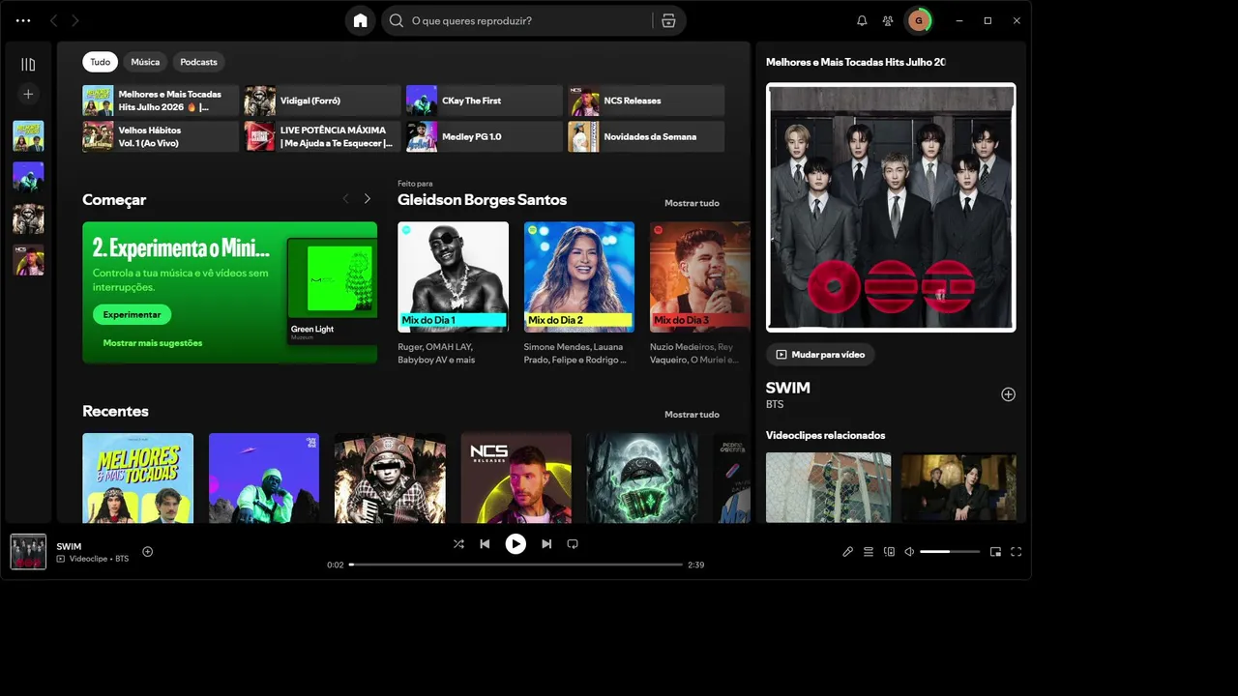Select the Podcasts filter chip
The image size is (1238, 696).
198,62
